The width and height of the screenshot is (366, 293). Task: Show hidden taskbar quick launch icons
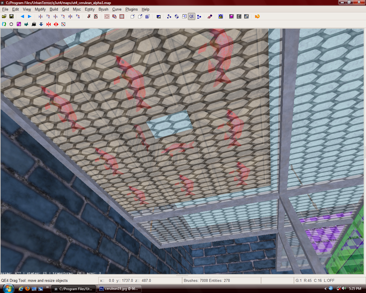[47, 287]
